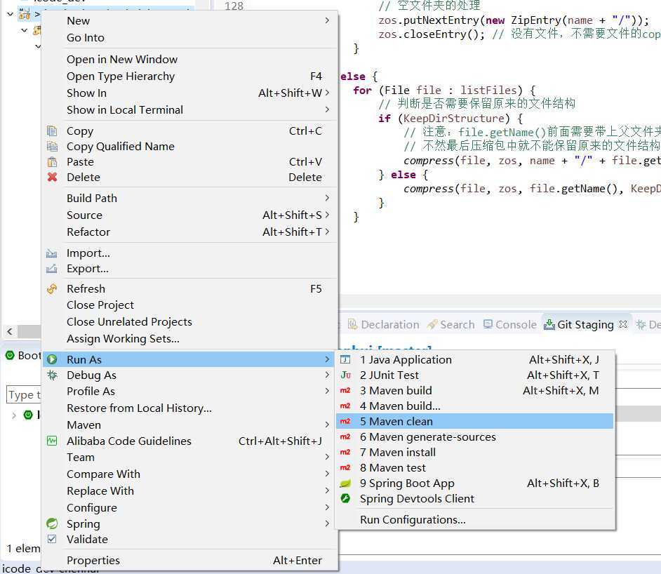This screenshot has height=574, width=661.
Task: Expand the Team submenu arrow
Action: 327,457
